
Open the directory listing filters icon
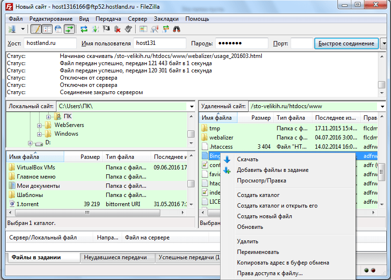point(143,29)
